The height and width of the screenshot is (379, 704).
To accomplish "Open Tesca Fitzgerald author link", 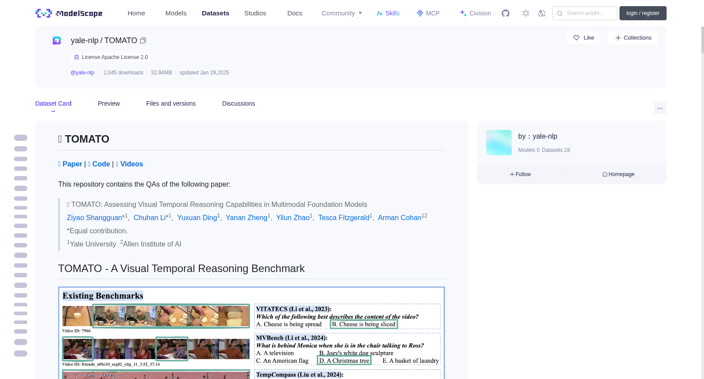I will [x=344, y=217].
